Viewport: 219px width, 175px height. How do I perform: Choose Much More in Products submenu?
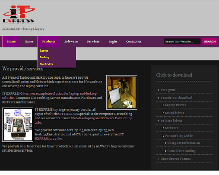pos(47,64)
